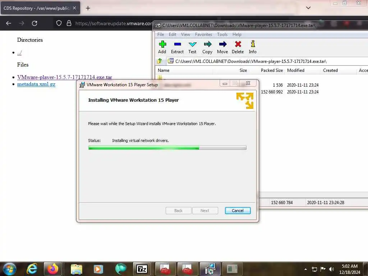Open the Firefox list all tabs chevron

308,8
